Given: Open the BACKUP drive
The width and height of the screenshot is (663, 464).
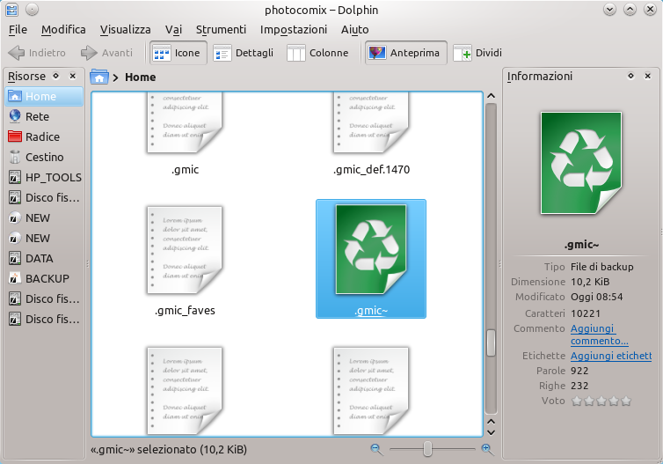Looking at the screenshot, I should click(x=44, y=278).
